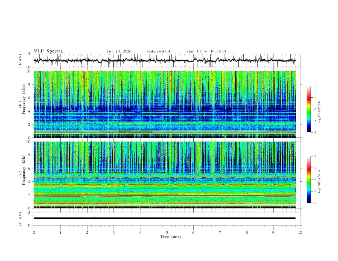Click the -3 tick on lower colorbar
Image resolution: width=338 pixels, height=261 pixels.
(315, 157)
